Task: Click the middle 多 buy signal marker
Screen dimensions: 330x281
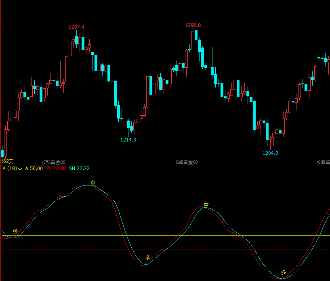Action: 148,258
